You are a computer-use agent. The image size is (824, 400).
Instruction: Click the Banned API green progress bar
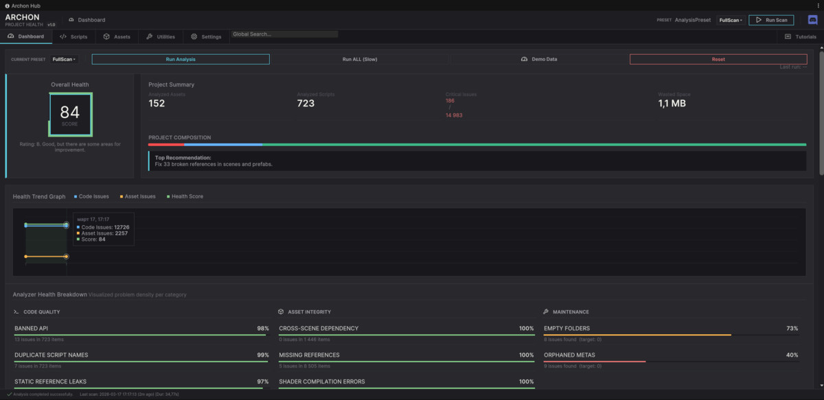pos(141,335)
